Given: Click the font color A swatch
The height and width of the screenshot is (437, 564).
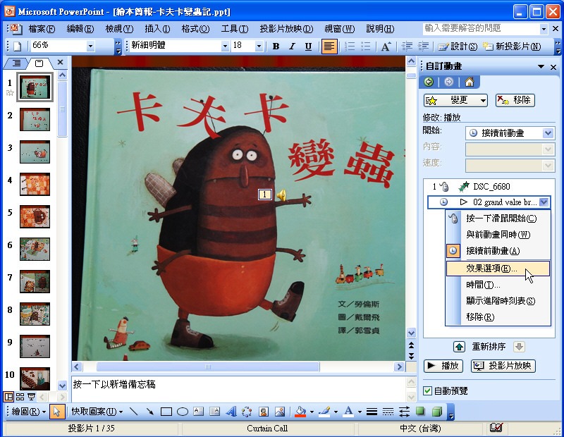Looking at the screenshot, I should (348, 412).
